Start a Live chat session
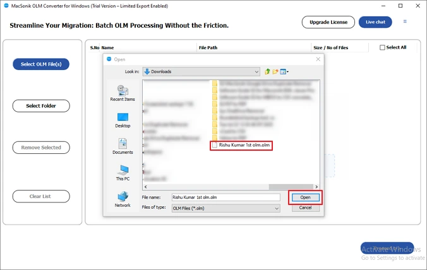Viewport: 427px width, 270px height. point(375,22)
